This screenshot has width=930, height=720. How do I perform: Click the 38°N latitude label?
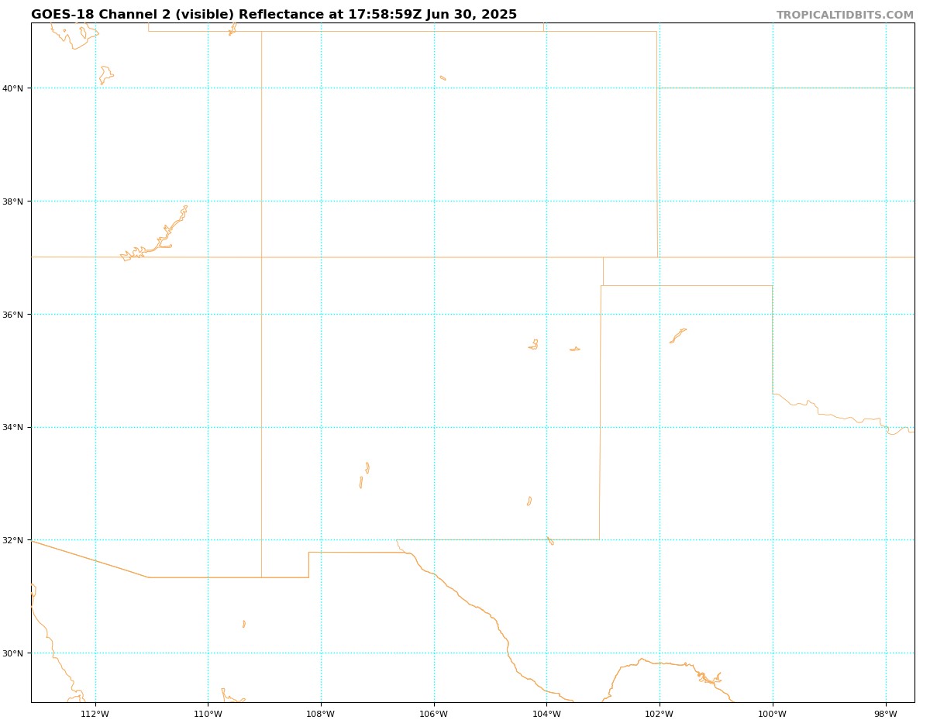point(13,202)
